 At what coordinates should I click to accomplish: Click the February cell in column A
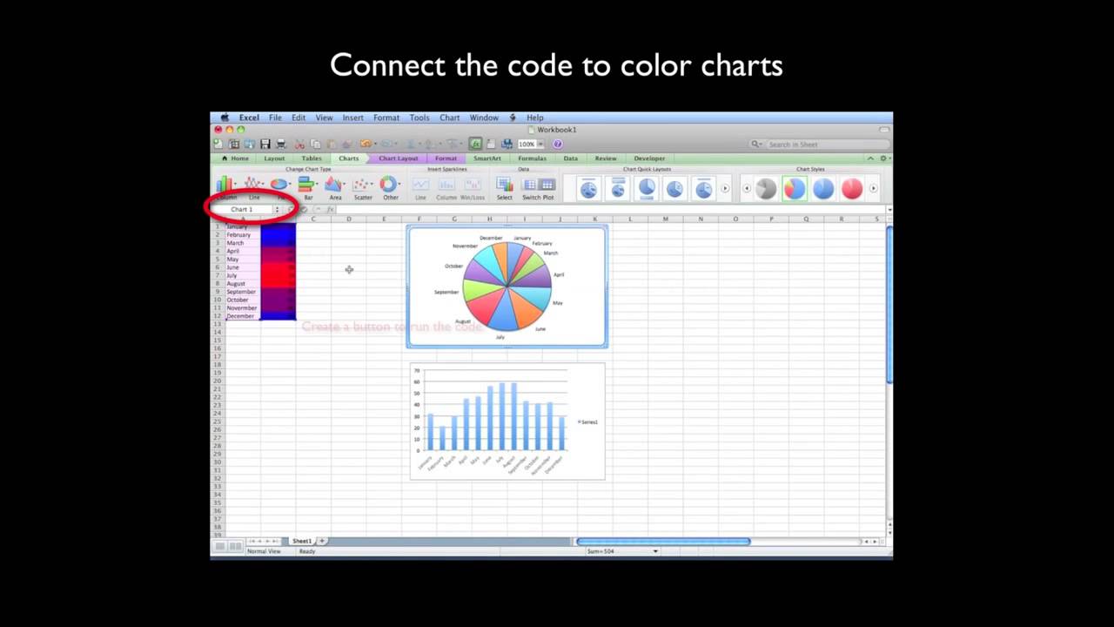point(242,235)
